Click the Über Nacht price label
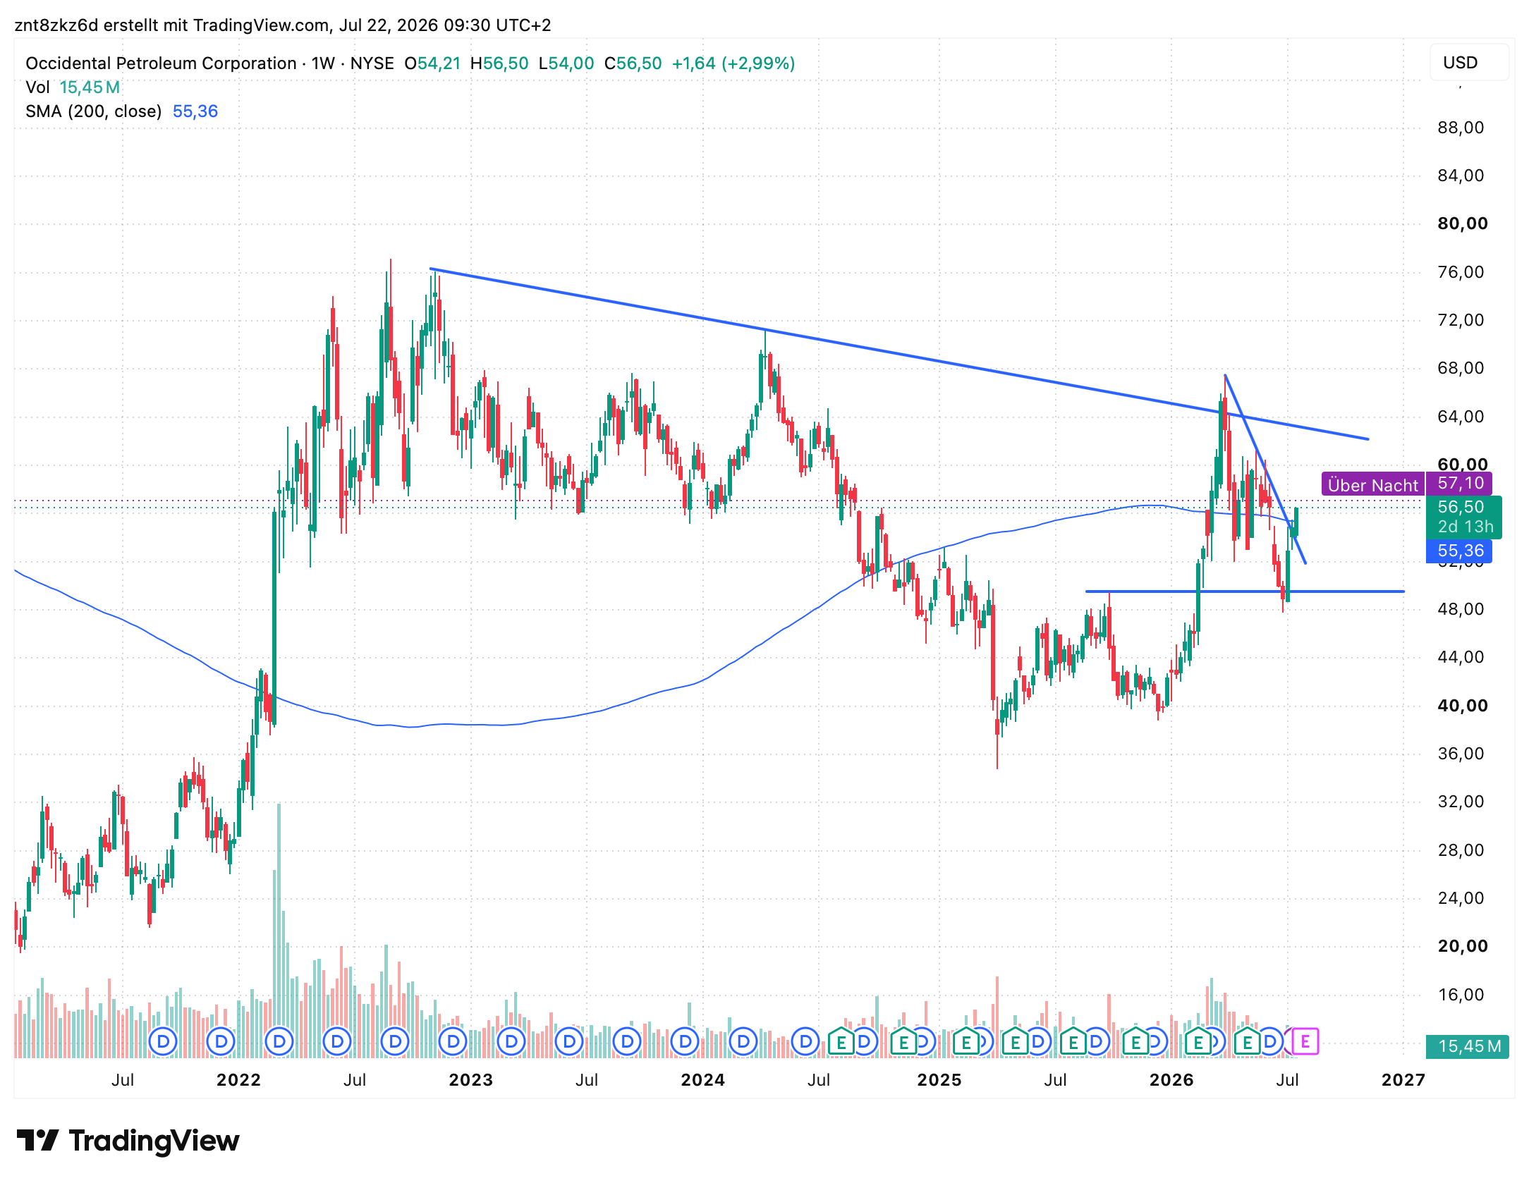Image resolution: width=1529 pixels, height=1183 pixels. 1372,484
